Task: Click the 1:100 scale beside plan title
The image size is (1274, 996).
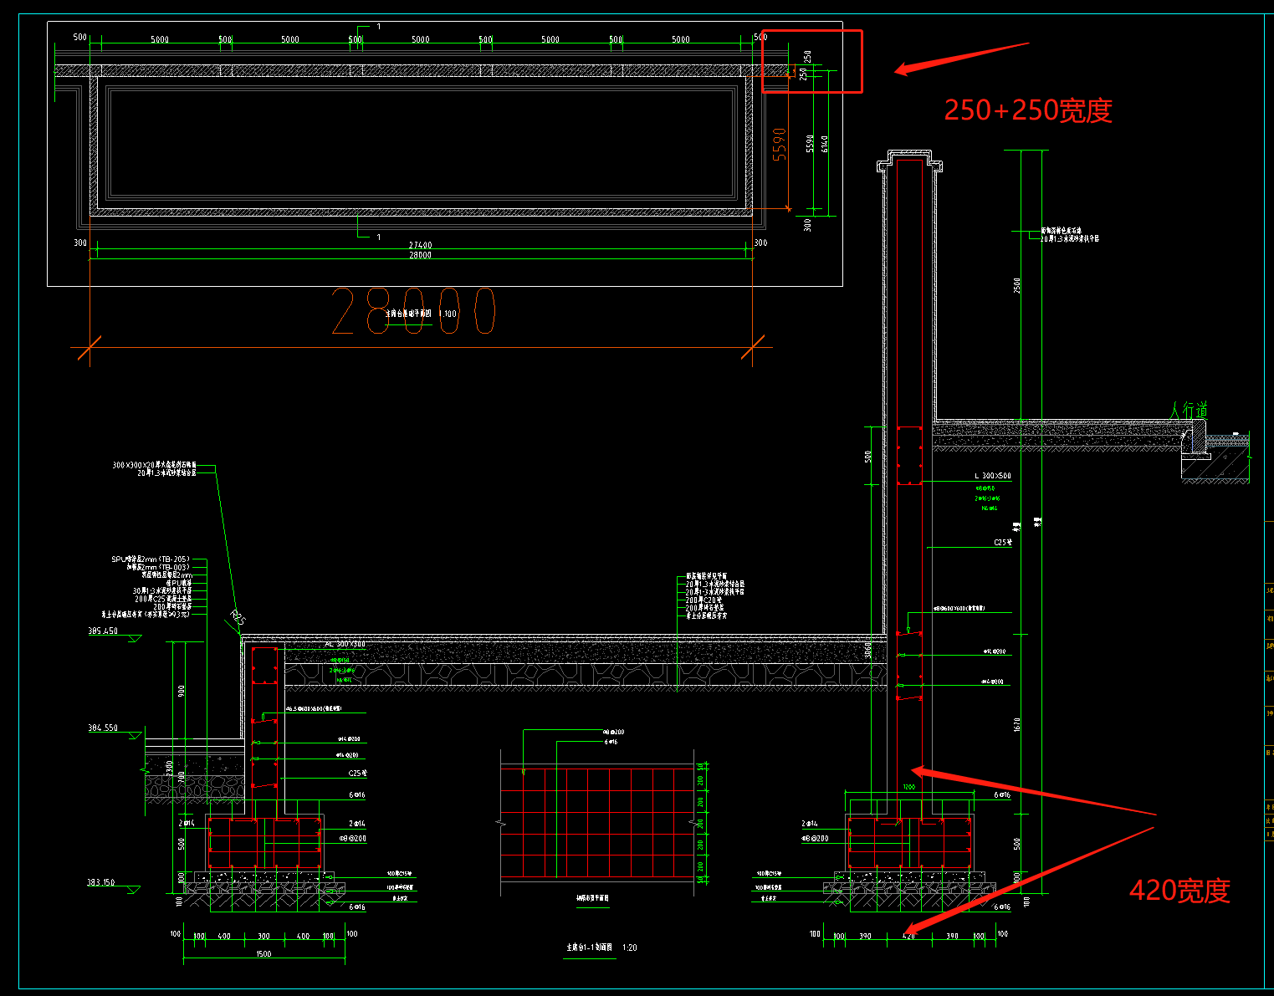Action: 448,314
